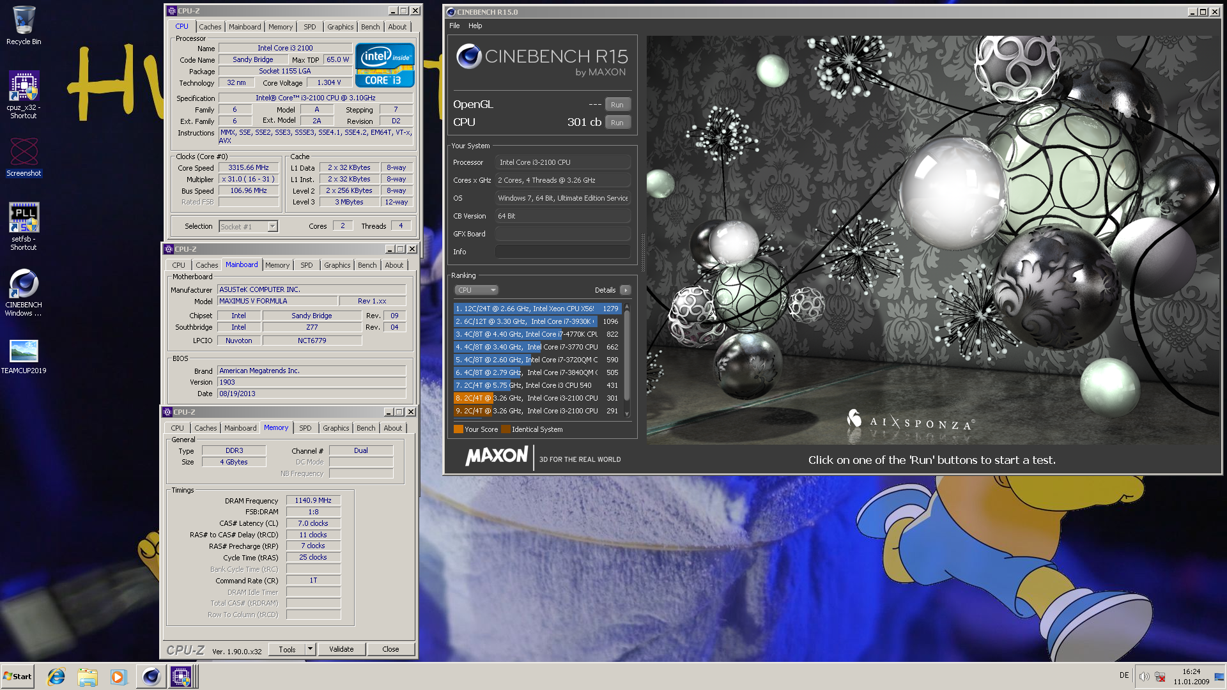Viewport: 1227px width, 690px height.
Task: Select CPU tab in Memory CPU-Z window
Action: [177, 428]
